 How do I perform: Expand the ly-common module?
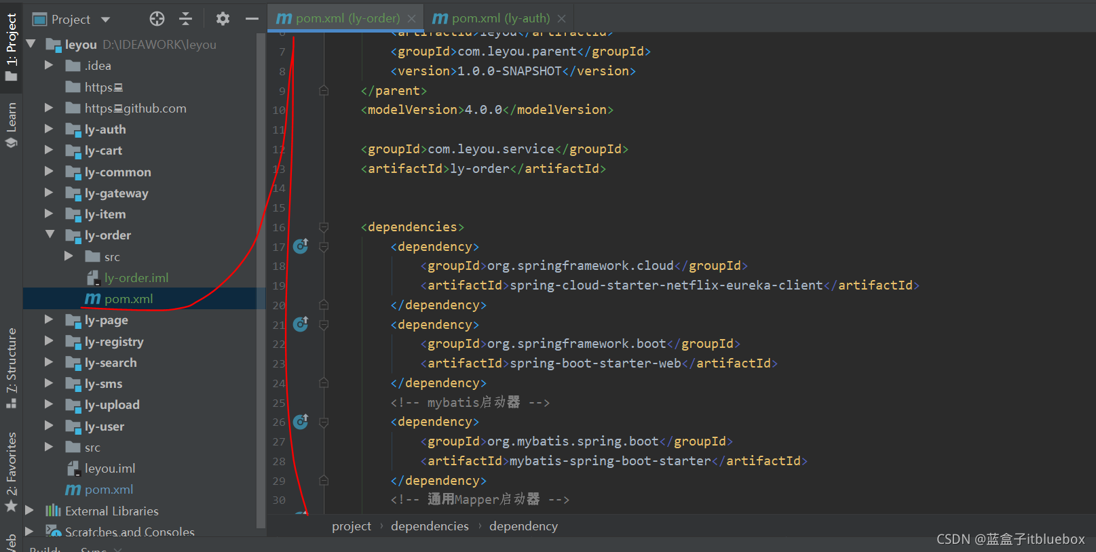[x=49, y=172]
